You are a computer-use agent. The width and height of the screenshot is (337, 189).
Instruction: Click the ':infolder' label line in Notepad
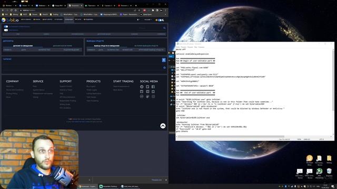(x=181, y=115)
